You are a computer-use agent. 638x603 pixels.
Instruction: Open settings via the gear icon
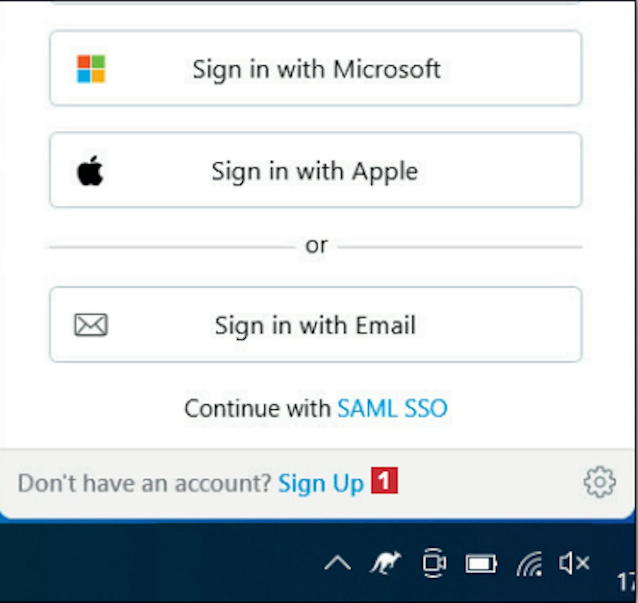pos(599,482)
